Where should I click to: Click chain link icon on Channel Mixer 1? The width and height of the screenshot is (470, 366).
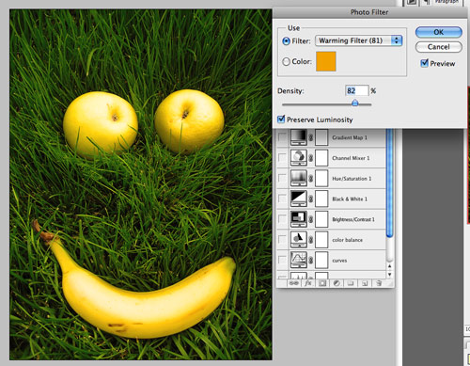pos(311,158)
